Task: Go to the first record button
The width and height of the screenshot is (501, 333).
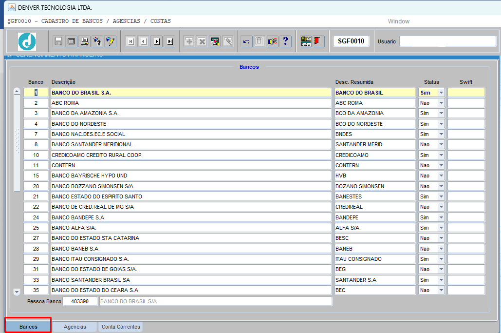Action: click(130, 41)
